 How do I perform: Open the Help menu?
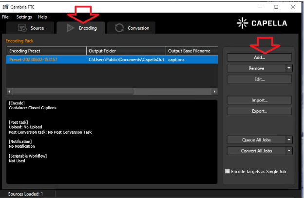(x=42, y=17)
